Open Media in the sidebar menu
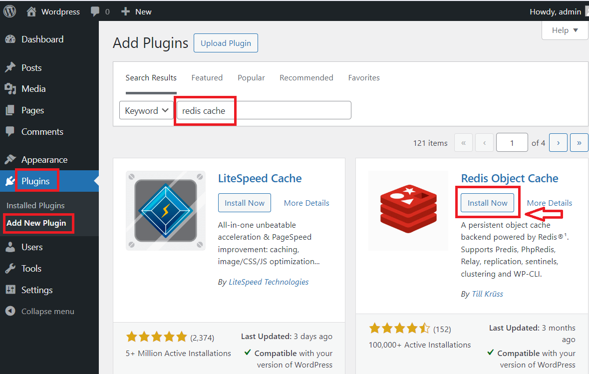Image resolution: width=589 pixels, height=374 pixels. coord(33,89)
